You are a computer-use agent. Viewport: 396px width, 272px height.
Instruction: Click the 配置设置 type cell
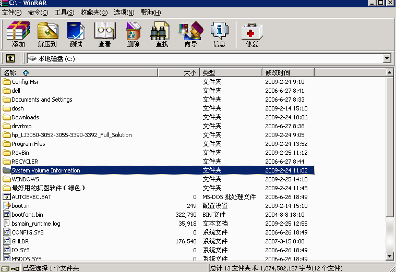(215, 206)
